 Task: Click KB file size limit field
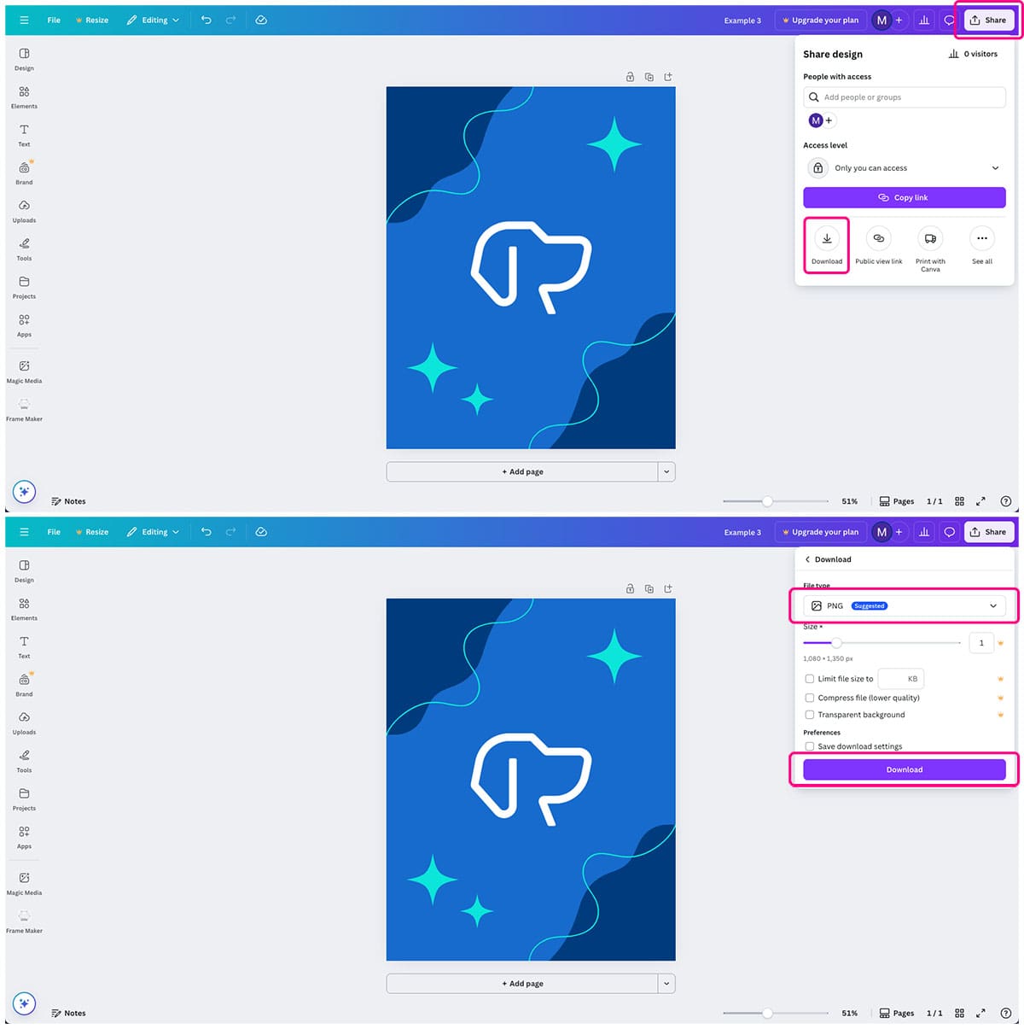pos(901,679)
